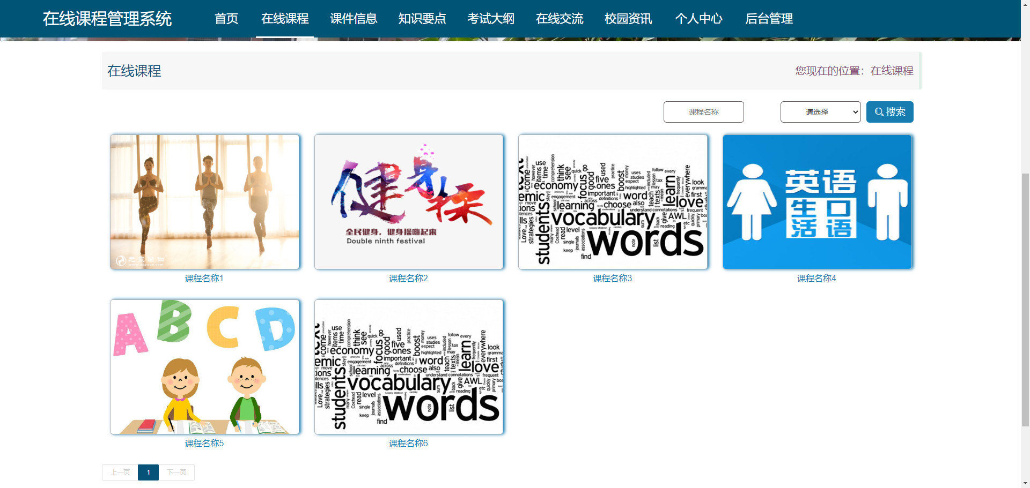Go to 校园资讯 page
This screenshot has width=1030, height=488.
tap(628, 19)
